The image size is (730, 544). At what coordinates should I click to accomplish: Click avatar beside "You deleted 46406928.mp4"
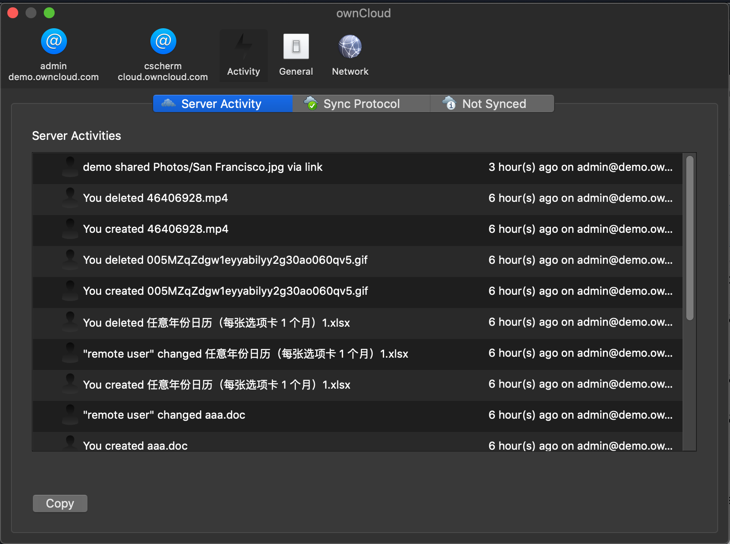70,198
